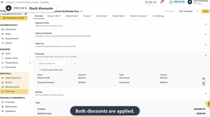Open the Fixtures tab
This screenshot has width=210, height=117.
(87, 16)
